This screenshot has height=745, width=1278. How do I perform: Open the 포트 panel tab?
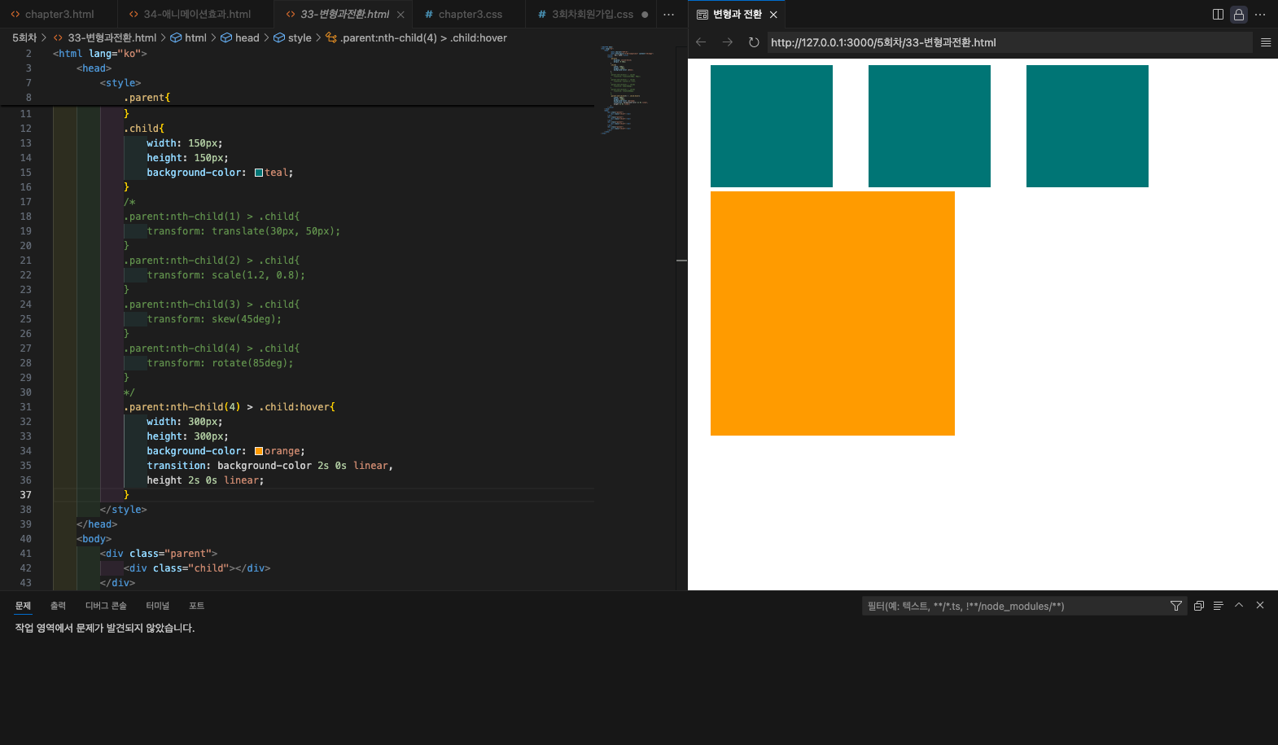coord(196,606)
